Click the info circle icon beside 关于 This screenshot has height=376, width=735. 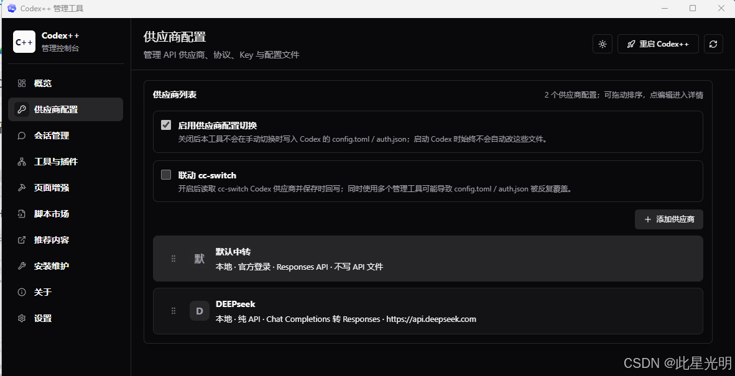coord(22,292)
